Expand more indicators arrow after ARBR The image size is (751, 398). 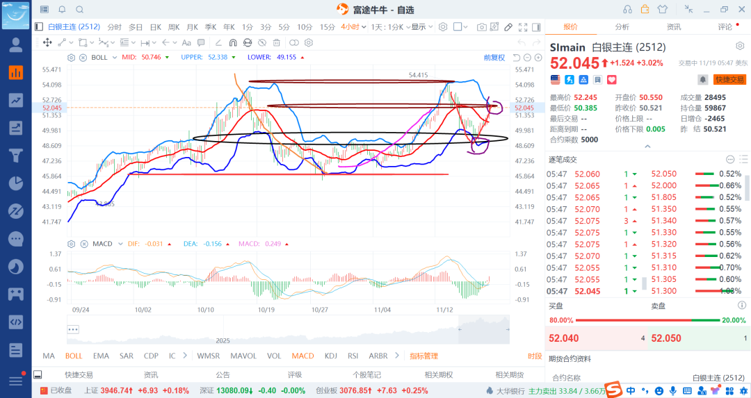point(396,356)
